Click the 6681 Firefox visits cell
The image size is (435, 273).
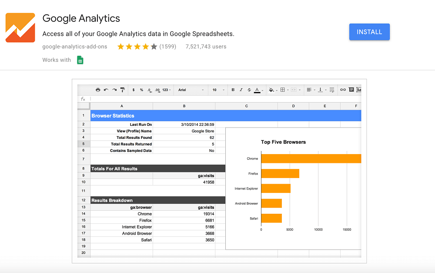184,220
